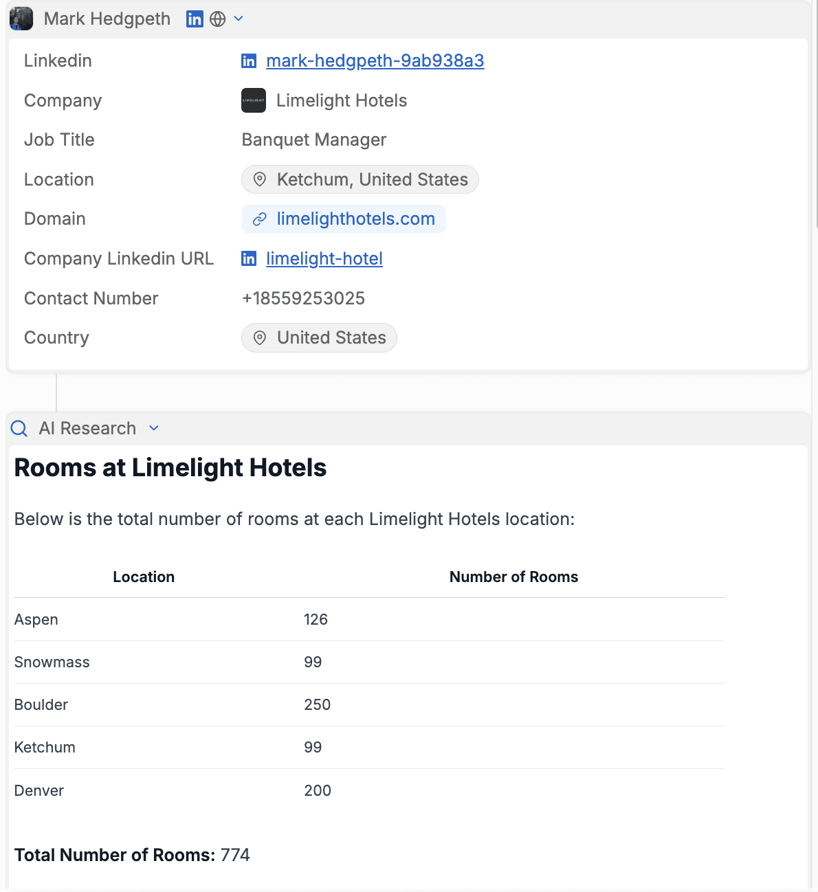Open the limelight-hotel company LinkedIn link
Screen dimensions: 818x892
324,259
